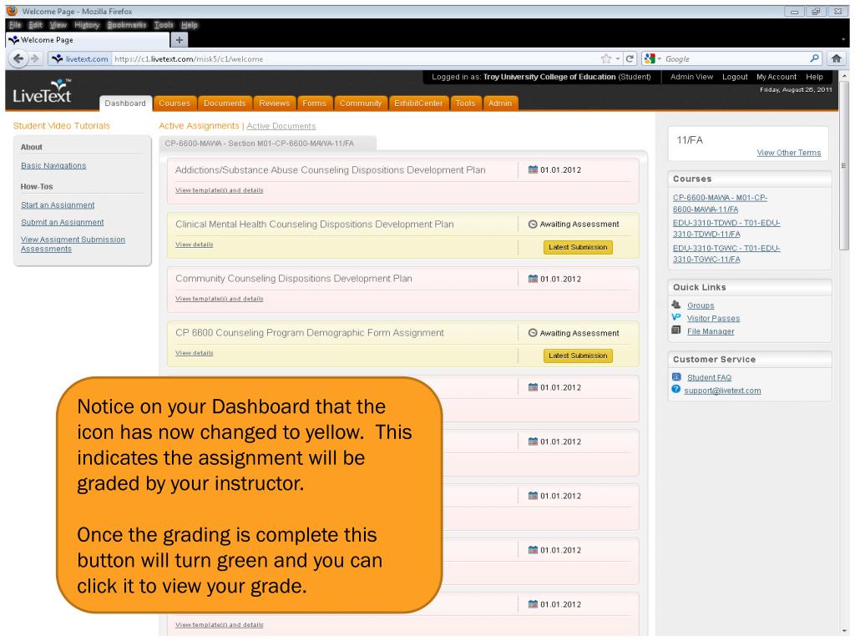Click the Groups people icon
The height and width of the screenshot is (641, 855).
click(676, 305)
